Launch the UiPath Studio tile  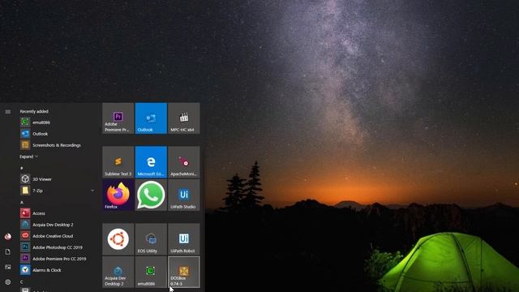click(184, 195)
